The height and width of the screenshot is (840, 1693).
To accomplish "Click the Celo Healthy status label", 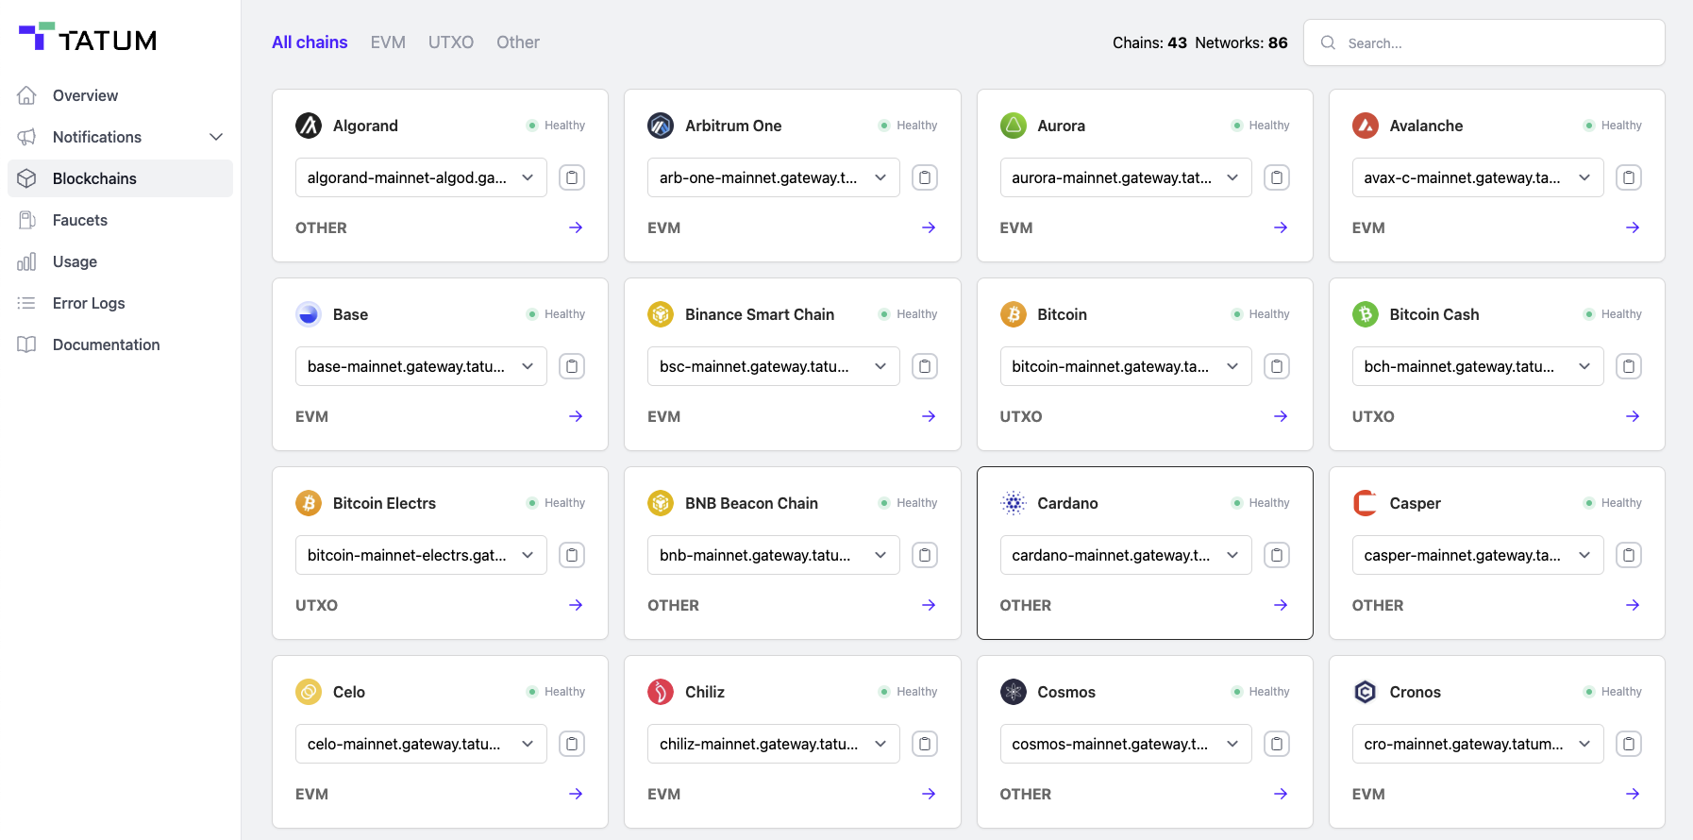I will click(564, 692).
